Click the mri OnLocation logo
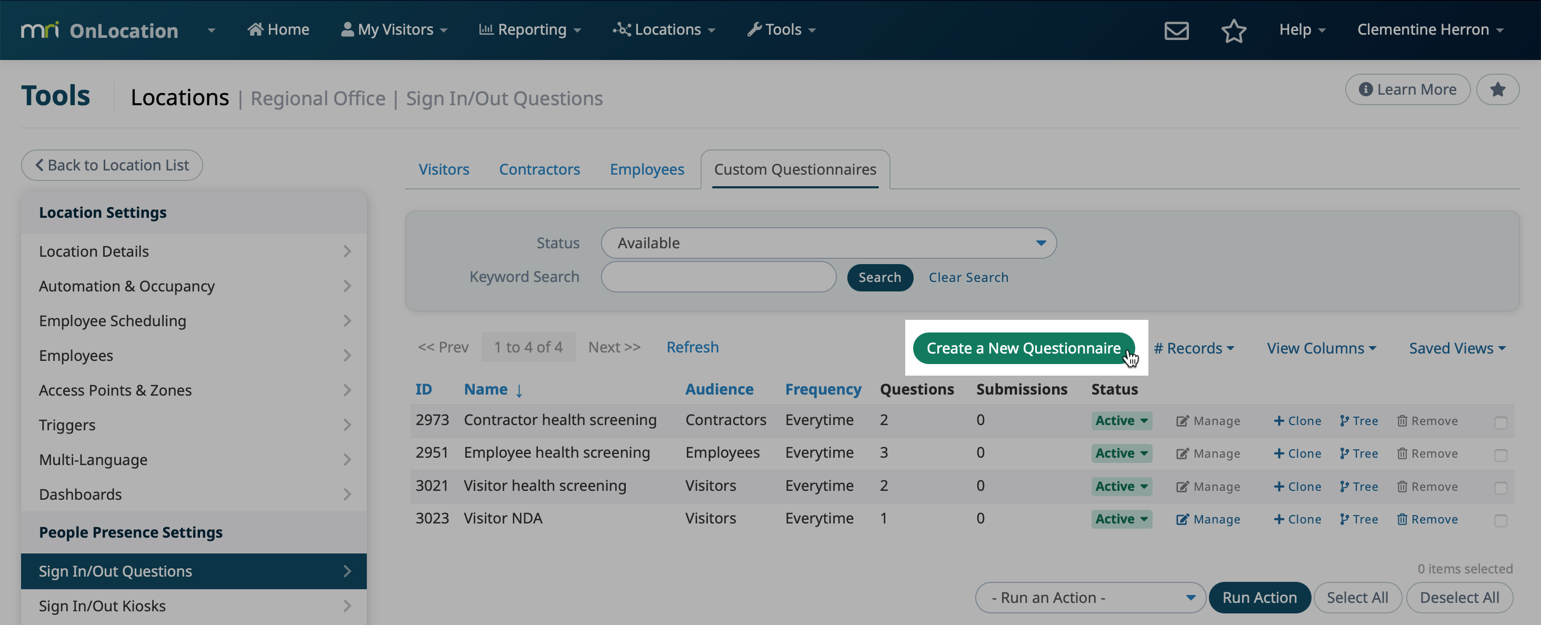 click(99, 30)
